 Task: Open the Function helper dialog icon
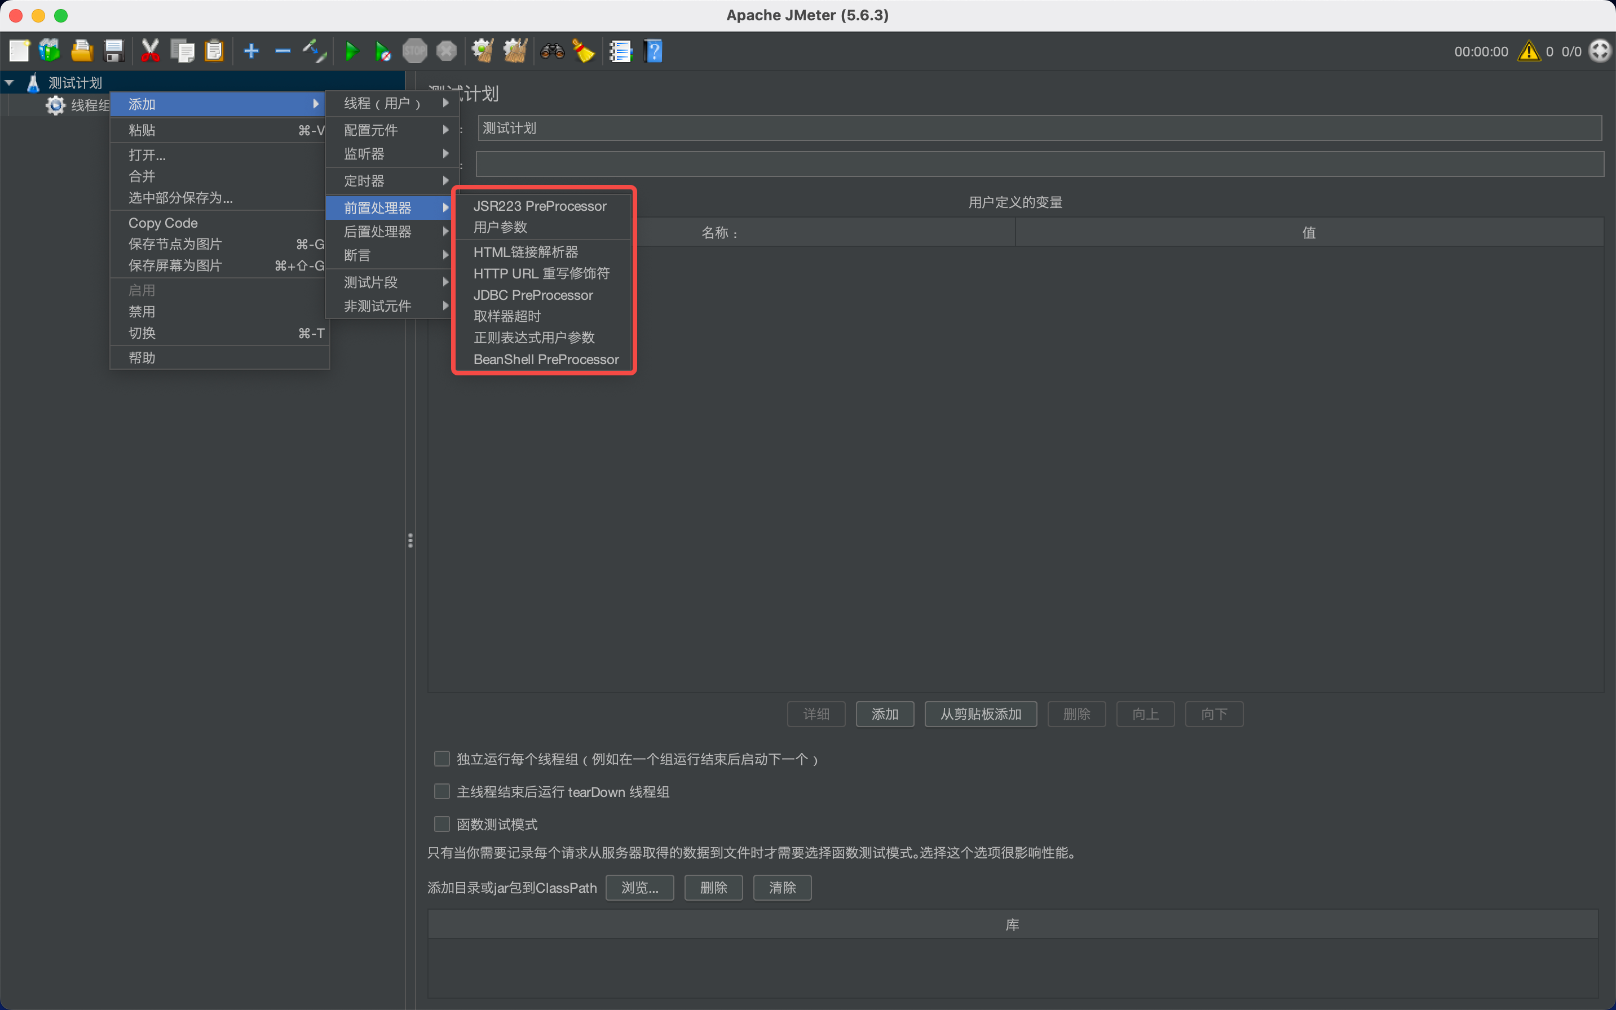click(x=620, y=51)
